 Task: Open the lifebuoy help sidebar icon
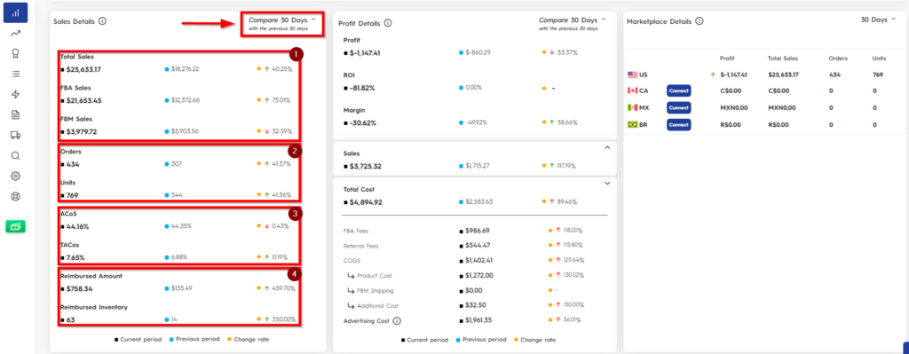click(16, 196)
